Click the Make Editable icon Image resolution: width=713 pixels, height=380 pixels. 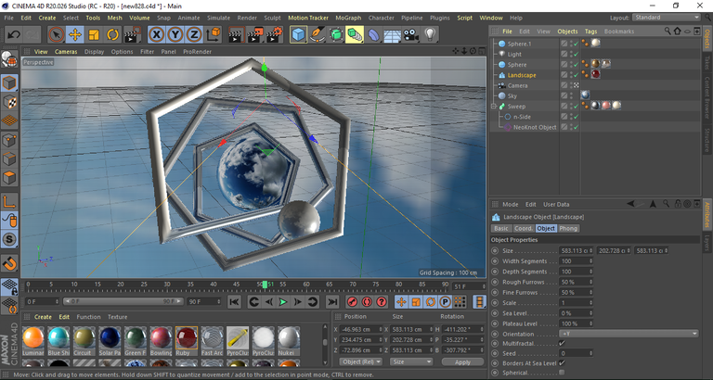(9, 59)
